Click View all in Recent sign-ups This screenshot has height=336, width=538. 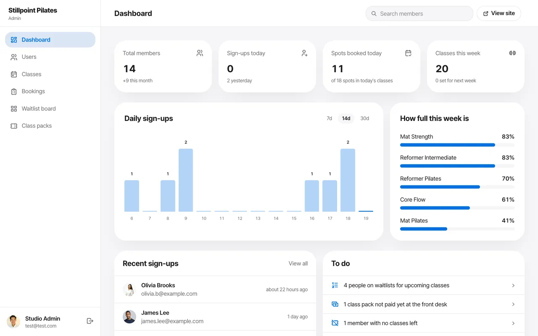click(298, 263)
